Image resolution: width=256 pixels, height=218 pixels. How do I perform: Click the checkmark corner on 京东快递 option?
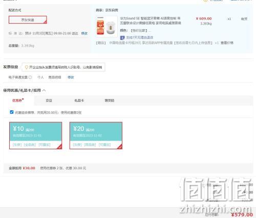coord(45,22)
